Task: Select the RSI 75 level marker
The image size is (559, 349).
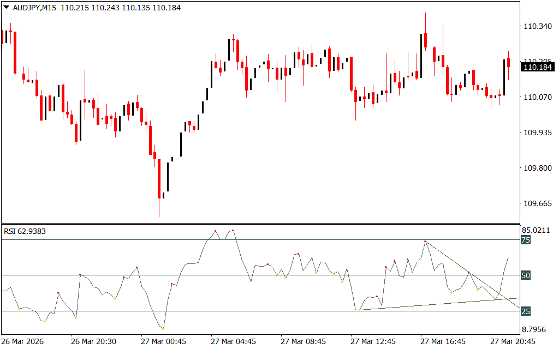Action: click(x=526, y=240)
